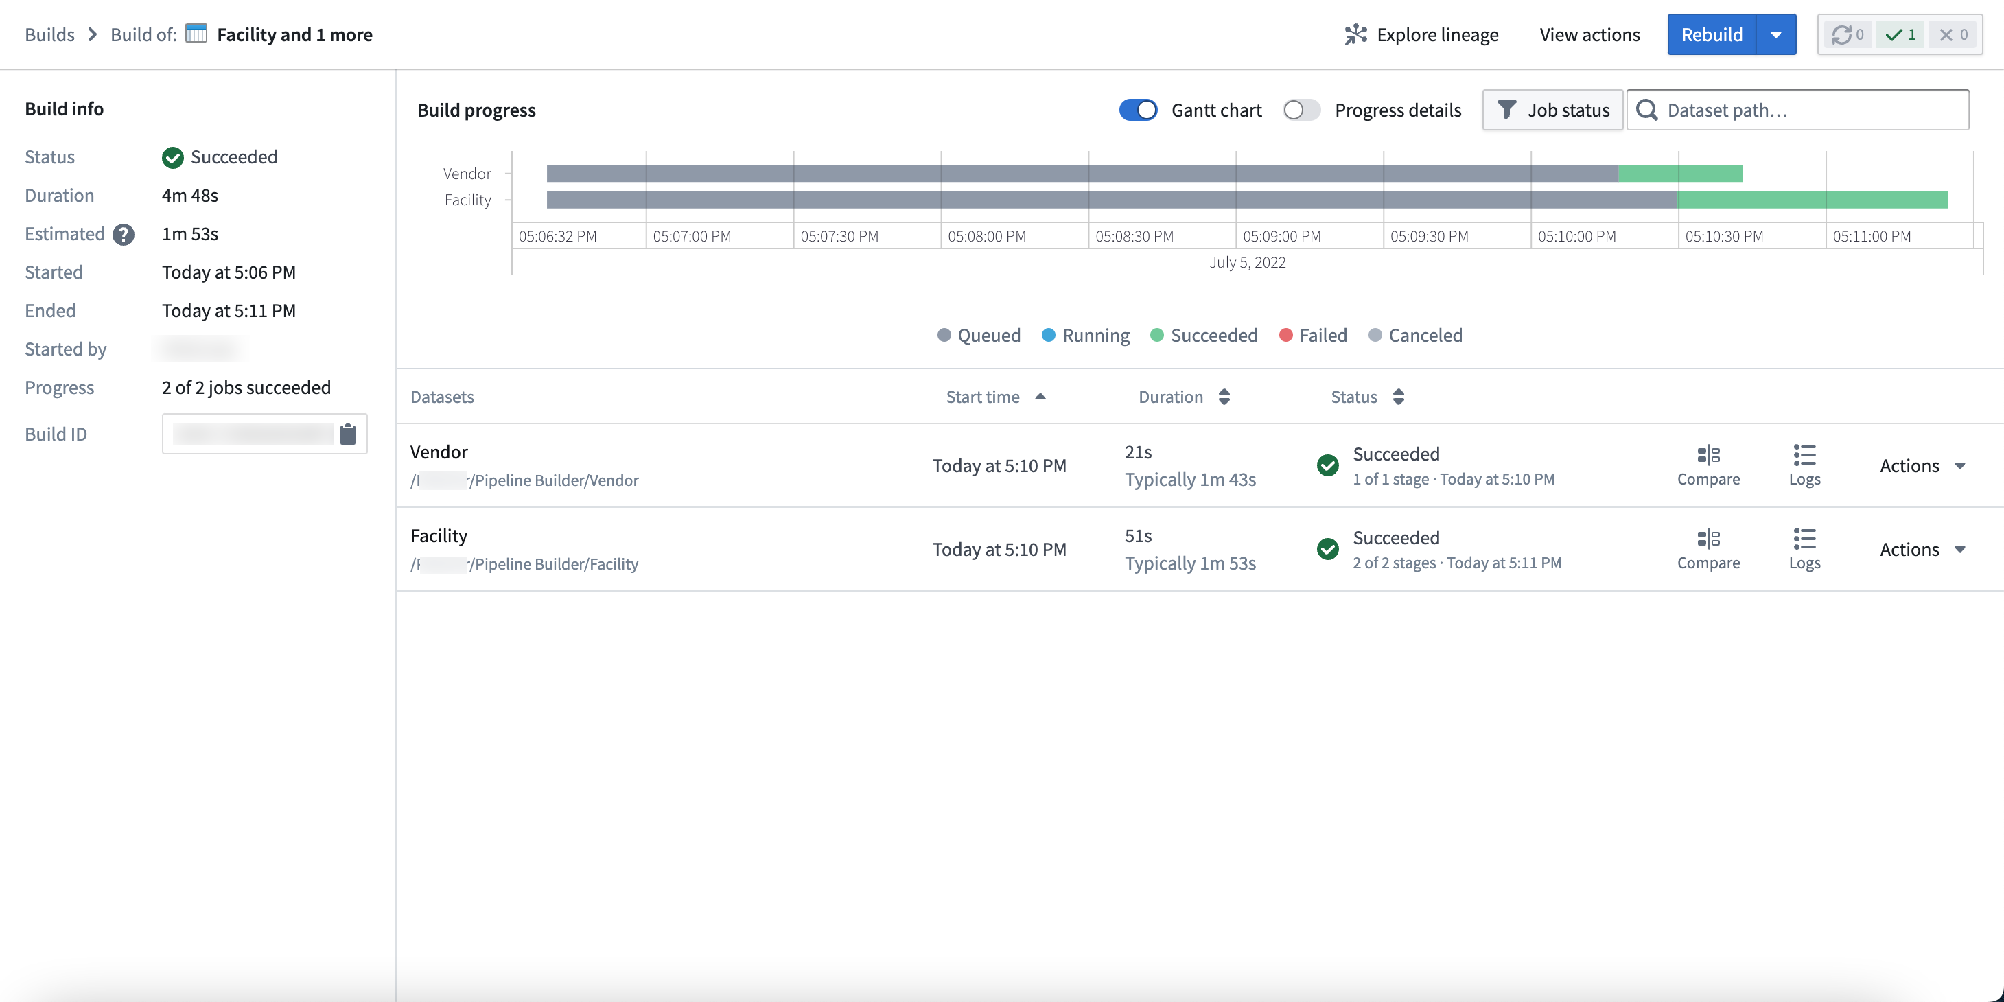Screen dimensions: 2004x1002
Task: Click the Job status filter funnel button
Action: (1552, 110)
